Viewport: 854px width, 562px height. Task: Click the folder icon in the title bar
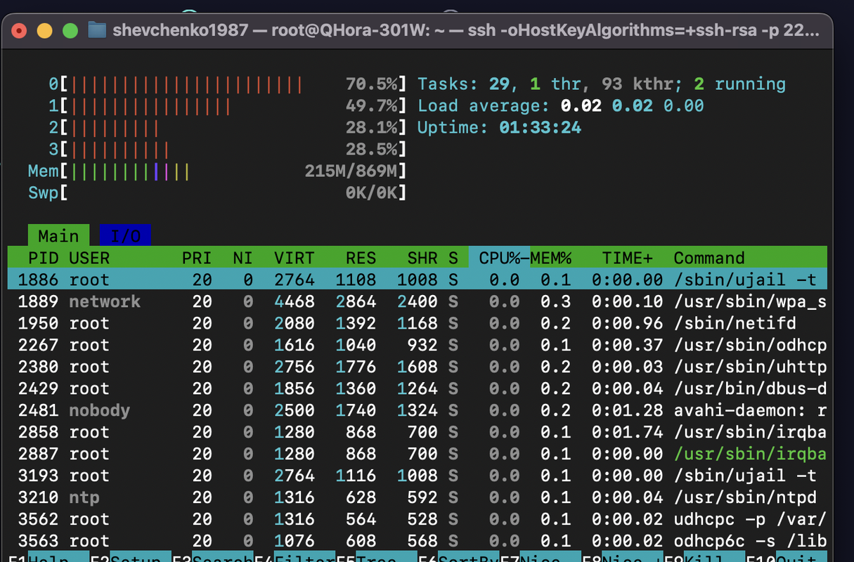[x=97, y=30]
